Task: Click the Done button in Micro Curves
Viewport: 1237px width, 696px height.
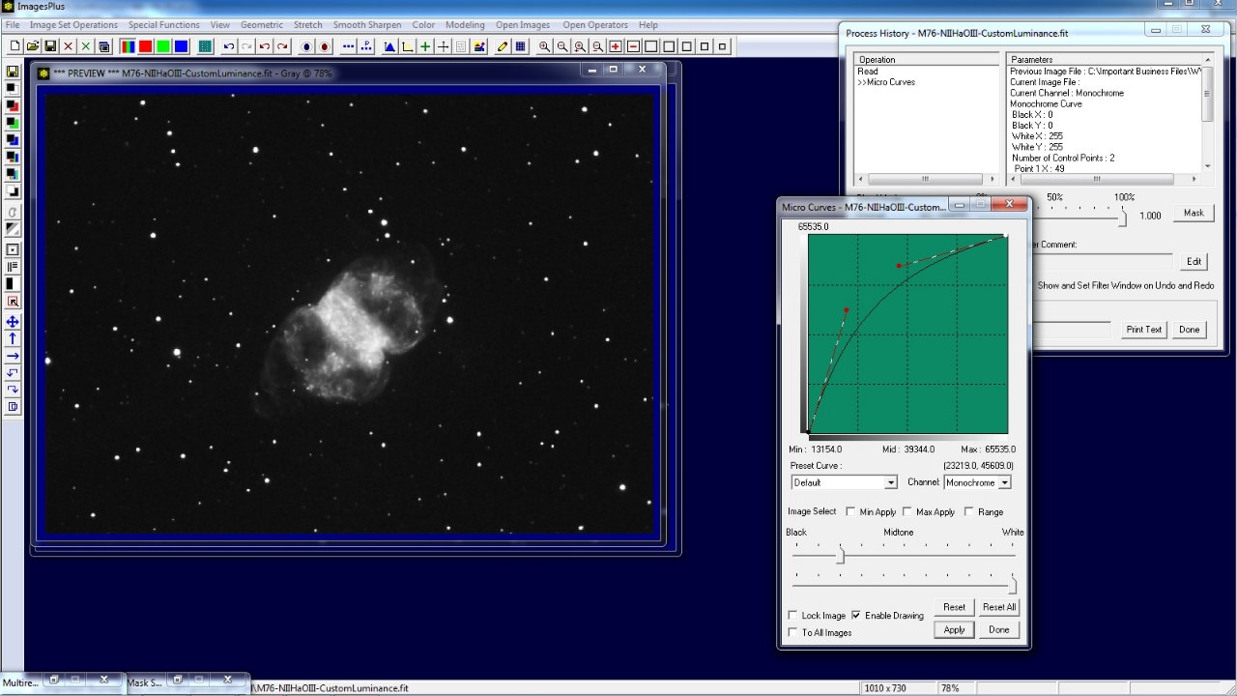Action: tap(998, 629)
